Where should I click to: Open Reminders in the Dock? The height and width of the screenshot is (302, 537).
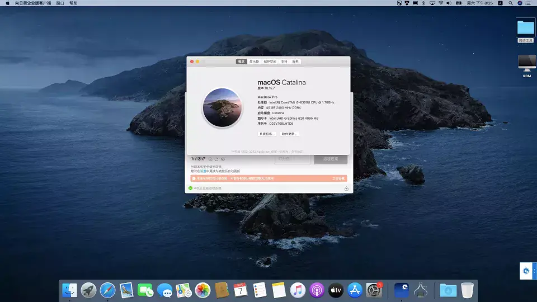tap(260, 290)
